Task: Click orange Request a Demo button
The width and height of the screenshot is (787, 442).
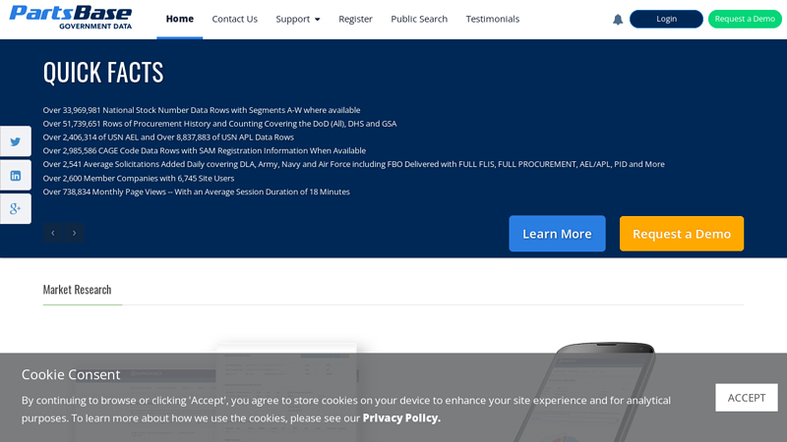Action: (682, 234)
